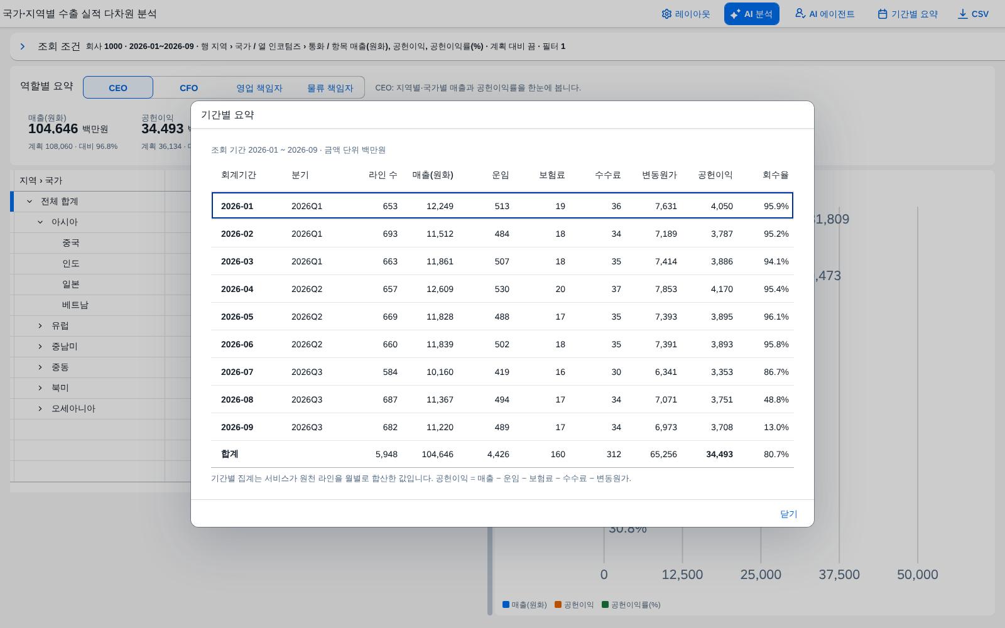Expand the 중남미 region node
1005x628 pixels.
[x=40, y=347]
